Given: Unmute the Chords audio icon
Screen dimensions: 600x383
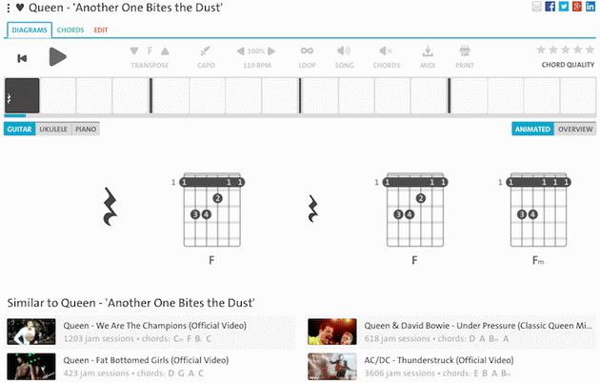Looking at the screenshot, I should click(386, 50).
